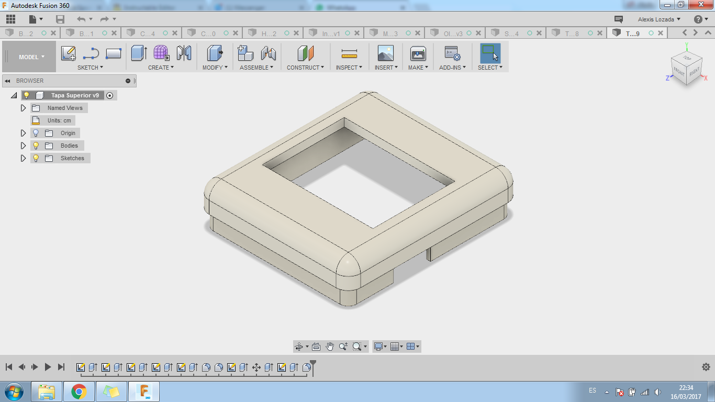Open the MAKE menu

point(418,68)
